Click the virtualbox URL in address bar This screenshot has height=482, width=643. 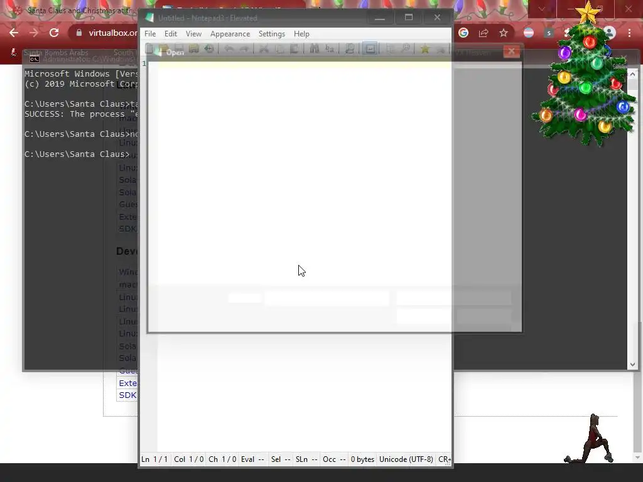click(113, 33)
